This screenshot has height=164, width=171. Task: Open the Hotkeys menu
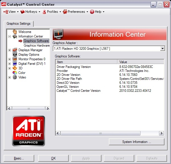point(30,12)
